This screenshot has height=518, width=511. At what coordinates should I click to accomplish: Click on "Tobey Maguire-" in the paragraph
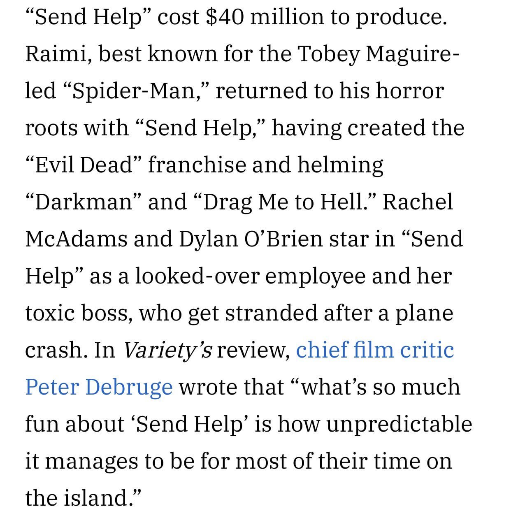coord(377,54)
